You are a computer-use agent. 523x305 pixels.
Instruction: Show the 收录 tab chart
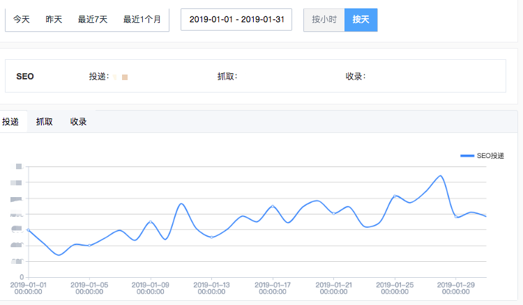coord(79,122)
